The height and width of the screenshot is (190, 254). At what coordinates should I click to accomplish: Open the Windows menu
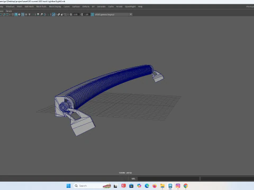[x=10, y=6]
